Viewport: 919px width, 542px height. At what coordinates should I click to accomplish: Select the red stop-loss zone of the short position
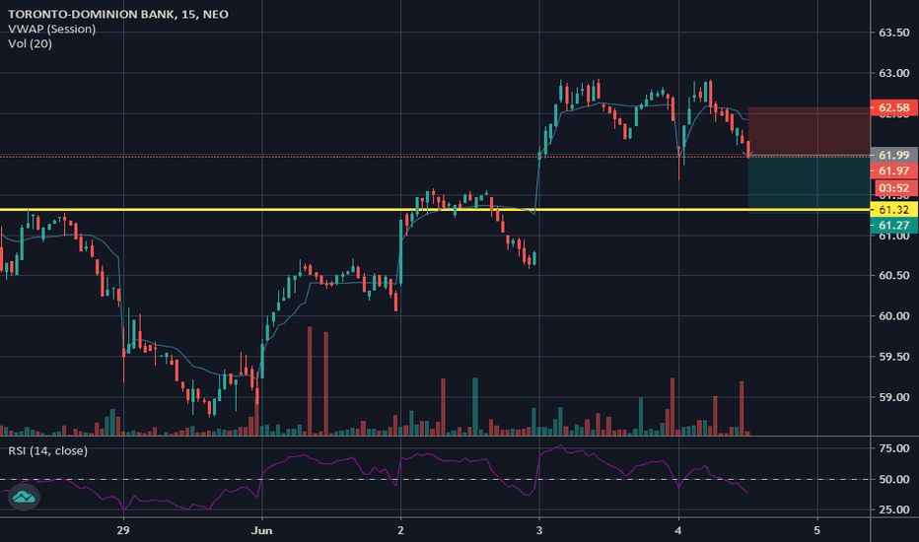809,131
